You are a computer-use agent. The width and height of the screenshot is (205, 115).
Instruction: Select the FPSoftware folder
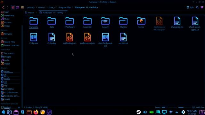pyautogui.click(x=70, y=23)
